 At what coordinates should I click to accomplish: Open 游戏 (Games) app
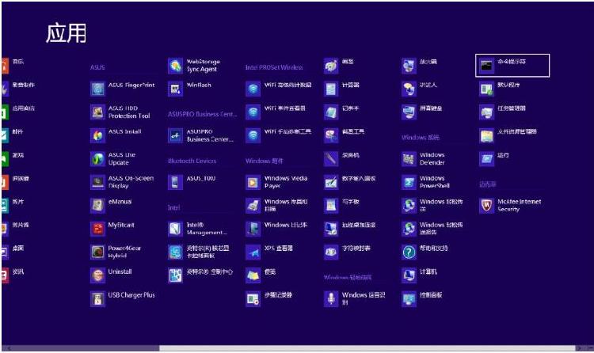click(13, 159)
